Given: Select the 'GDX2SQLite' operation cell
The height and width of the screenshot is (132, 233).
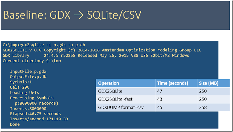Looking at the screenshot, I should pos(126,91).
